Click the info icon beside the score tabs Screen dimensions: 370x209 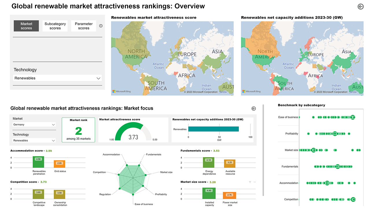(x=101, y=26)
